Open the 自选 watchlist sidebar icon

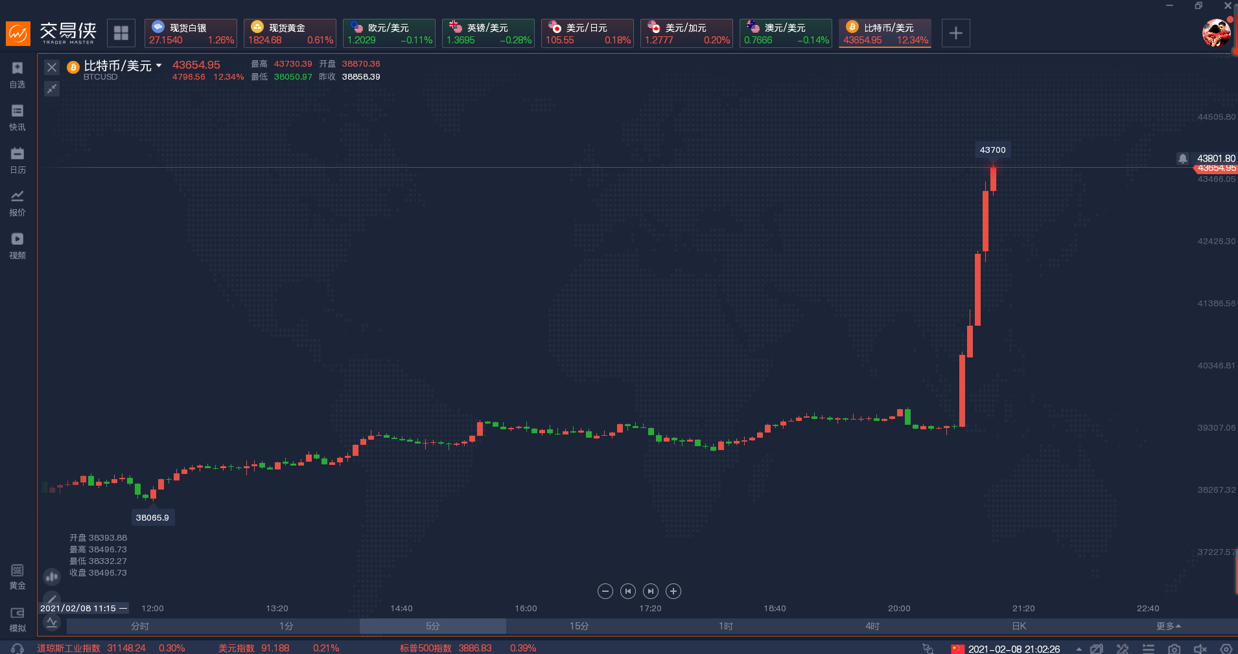(18, 74)
